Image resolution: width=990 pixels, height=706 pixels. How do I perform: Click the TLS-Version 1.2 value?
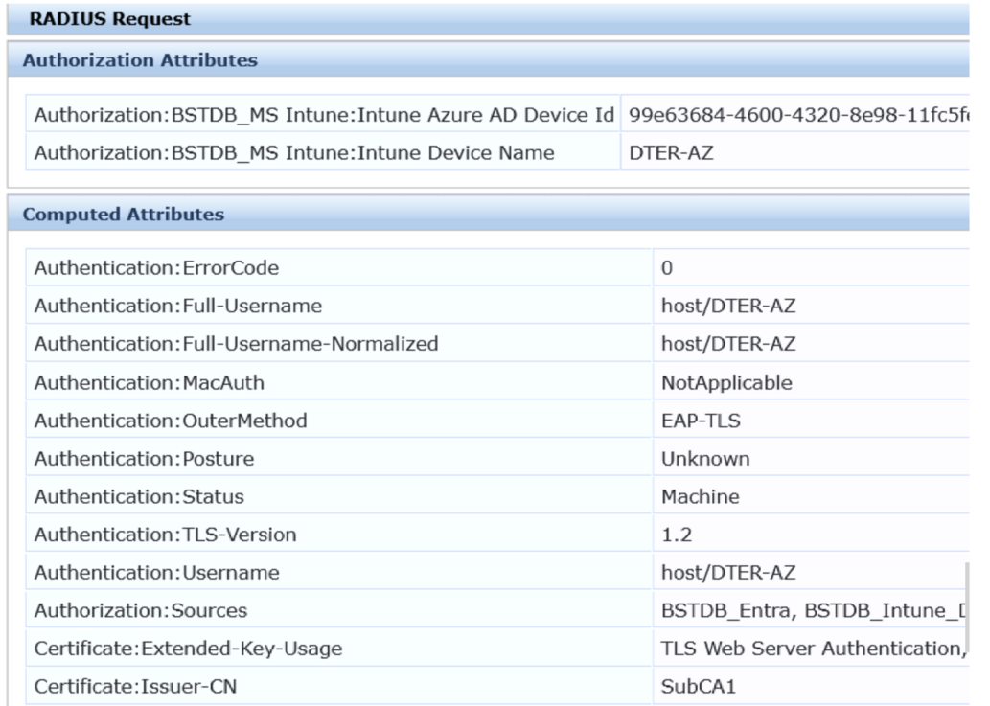click(x=677, y=535)
